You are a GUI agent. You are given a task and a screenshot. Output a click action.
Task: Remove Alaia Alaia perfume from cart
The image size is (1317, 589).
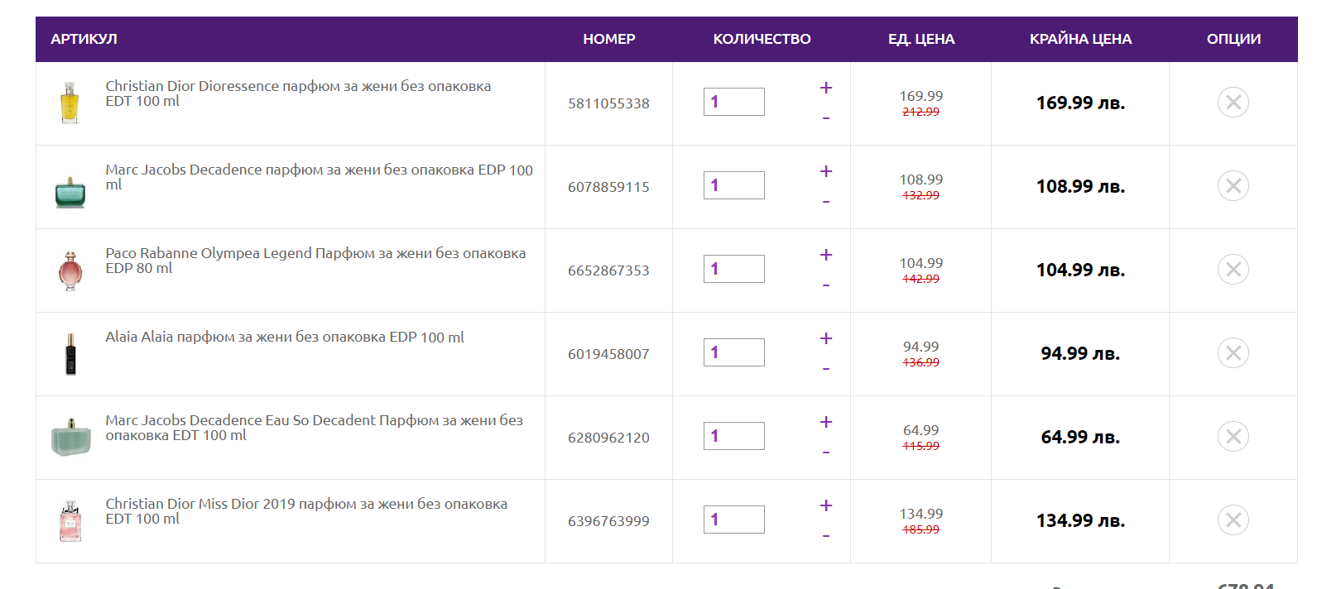coord(1233,353)
